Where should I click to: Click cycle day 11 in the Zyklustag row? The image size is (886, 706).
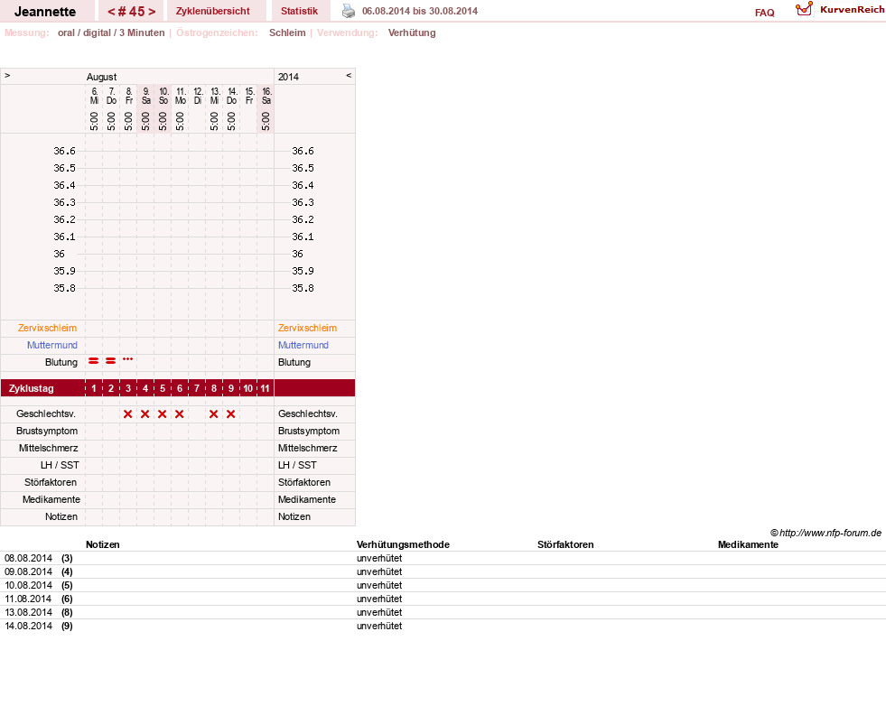265,388
